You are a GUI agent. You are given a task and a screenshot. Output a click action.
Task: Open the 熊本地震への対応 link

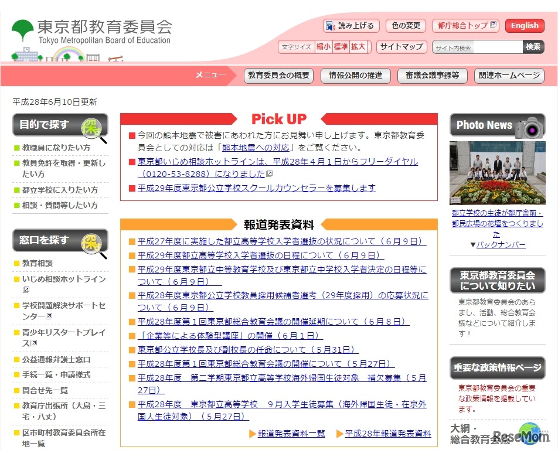pos(256,148)
